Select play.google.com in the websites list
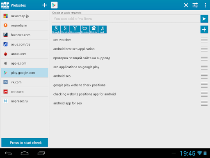The image size is (210, 158). pyautogui.click(x=25, y=73)
